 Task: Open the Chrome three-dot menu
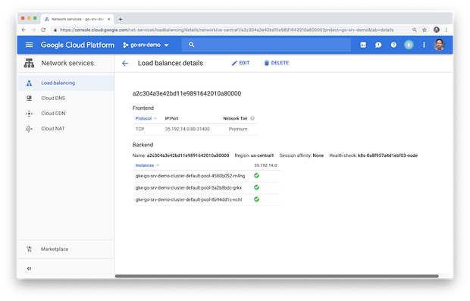[446, 30]
